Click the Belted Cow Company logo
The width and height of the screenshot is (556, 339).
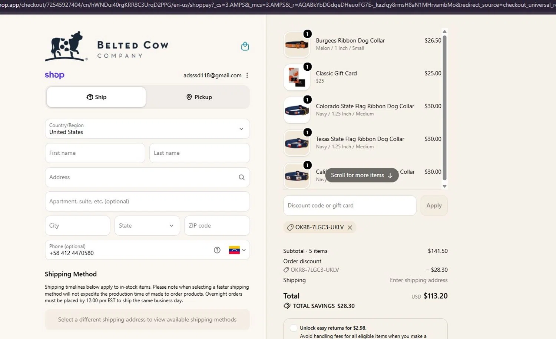pos(107,46)
